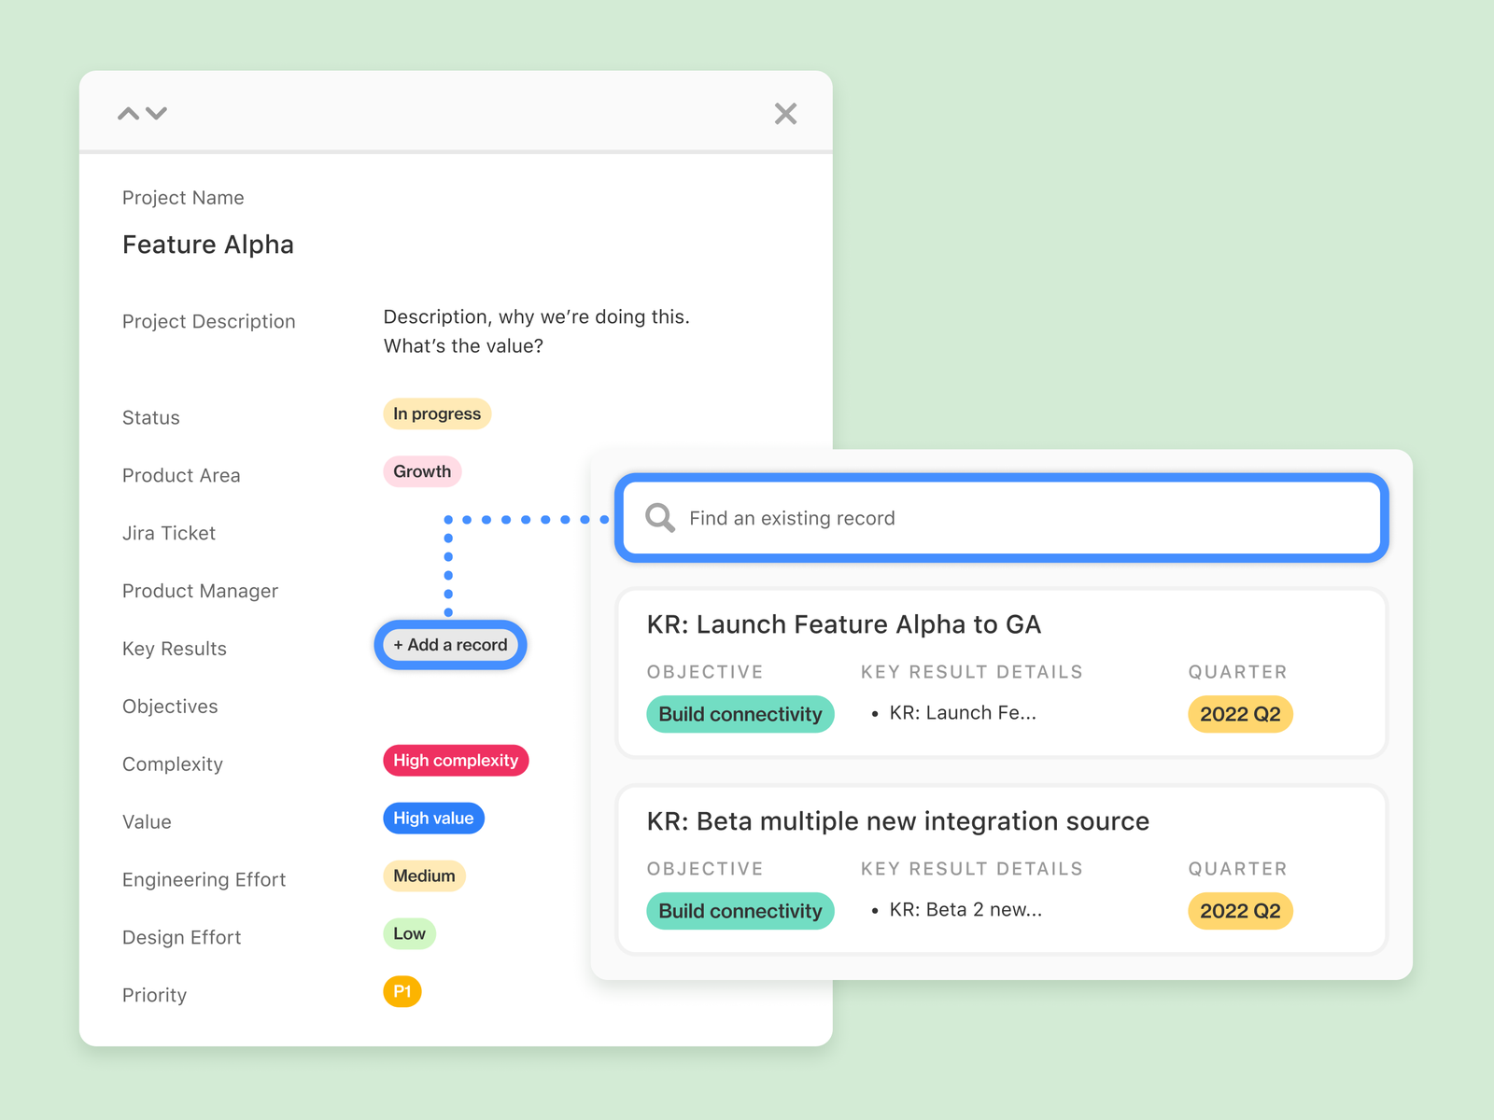This screenshot has width=1494, height=1120.
Task: Click 2022 Q2 tag in Launch Feature Alpha card
Action: [x=1240, y=714]
